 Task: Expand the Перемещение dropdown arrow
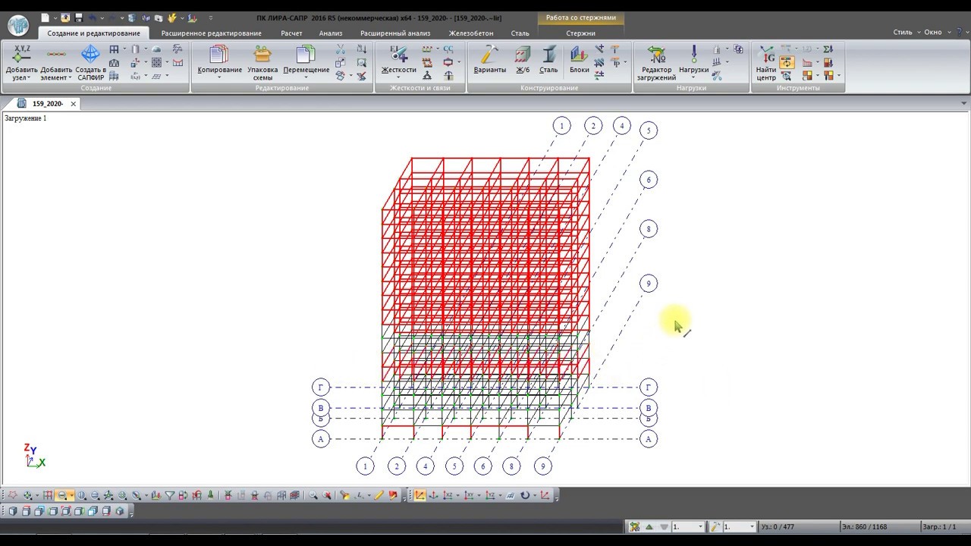pyautogui.click(x=306, y=77)
